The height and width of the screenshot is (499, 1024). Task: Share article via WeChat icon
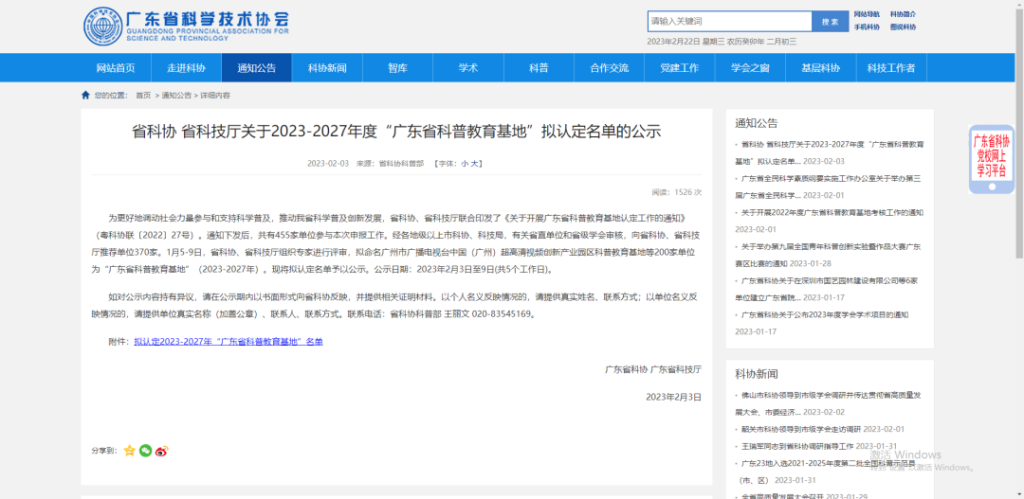(x=146, y=450)
